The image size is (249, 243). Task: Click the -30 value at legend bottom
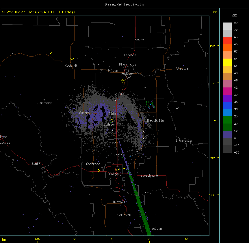point(237,152)
